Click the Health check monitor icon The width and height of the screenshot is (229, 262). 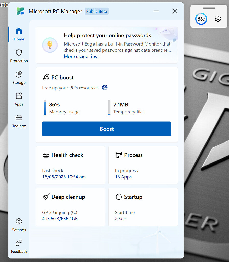point(46,155)
